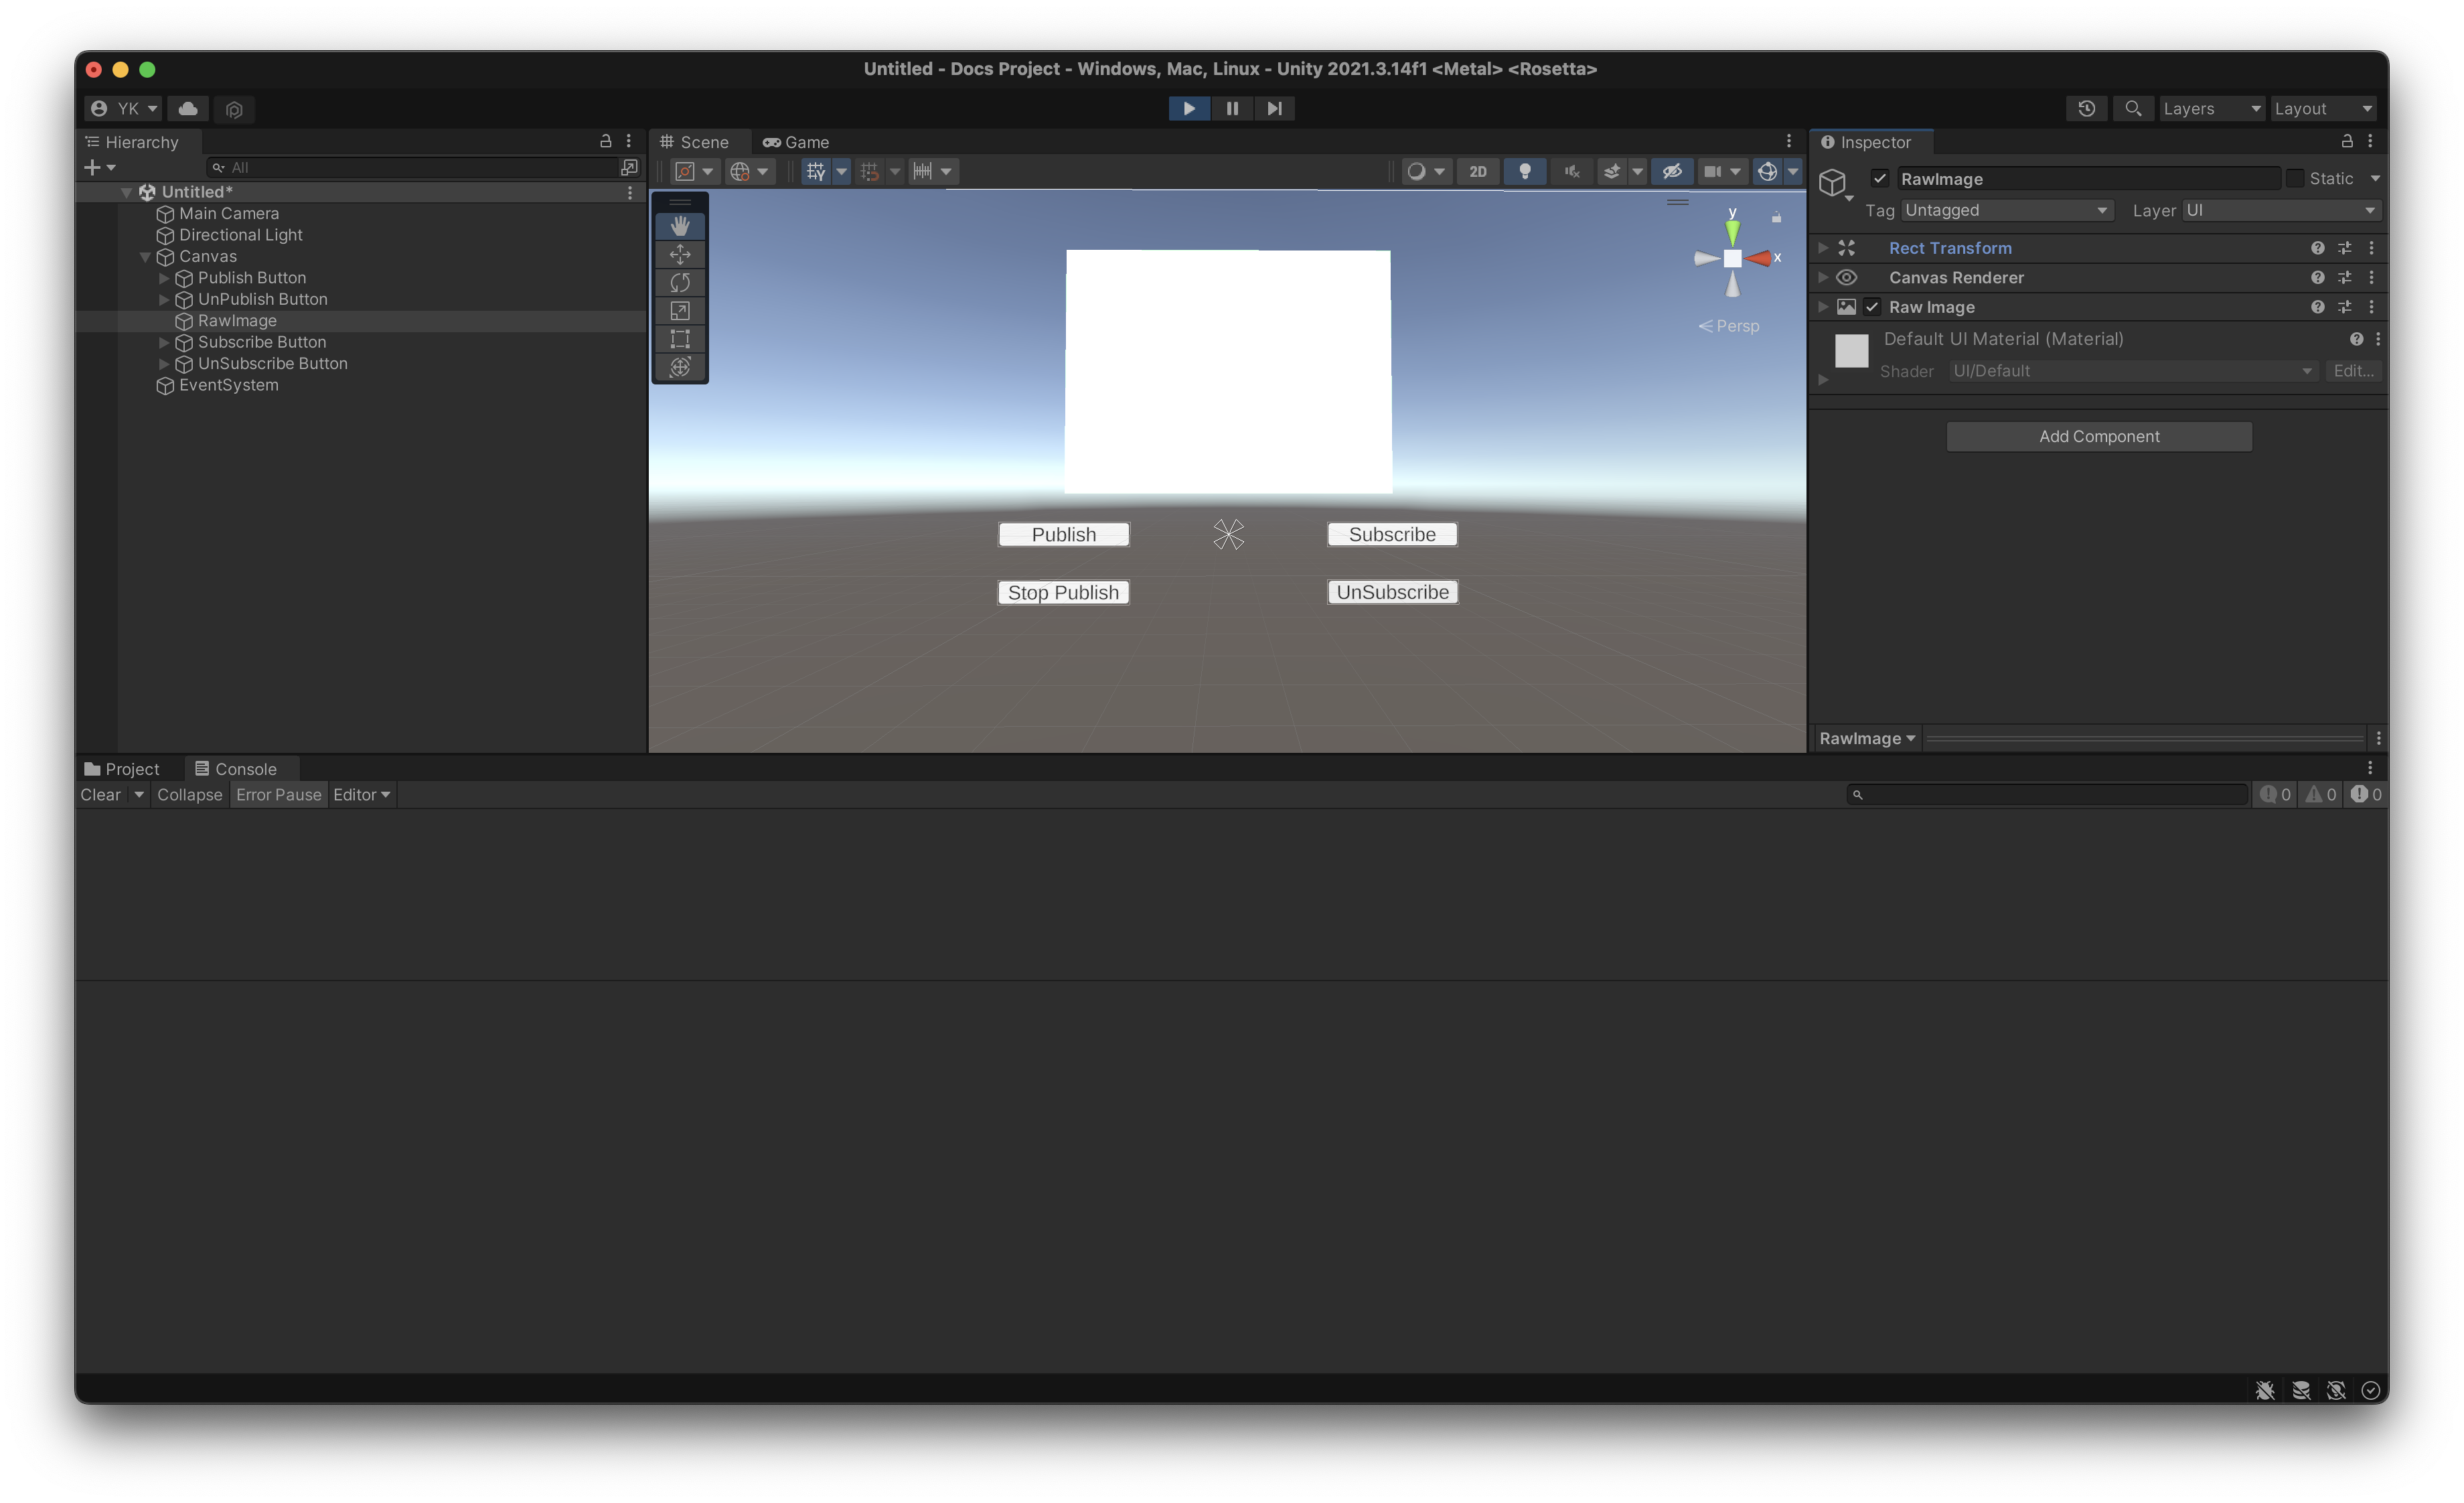This screenshot has height=1503, width=2464.
Task: Select the Move tool in Scene
Action: pos(680,254)
